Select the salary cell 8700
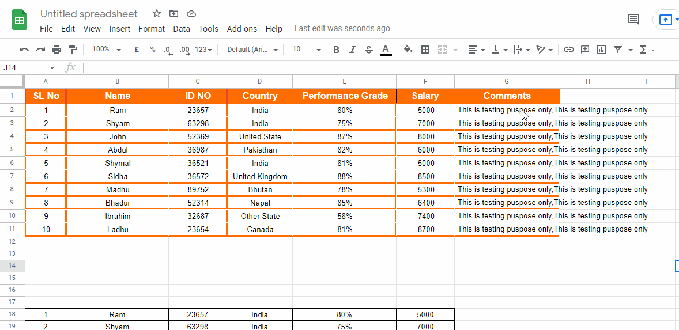The image size is (679, 330). pyautogui.click(x=426, y=230)
